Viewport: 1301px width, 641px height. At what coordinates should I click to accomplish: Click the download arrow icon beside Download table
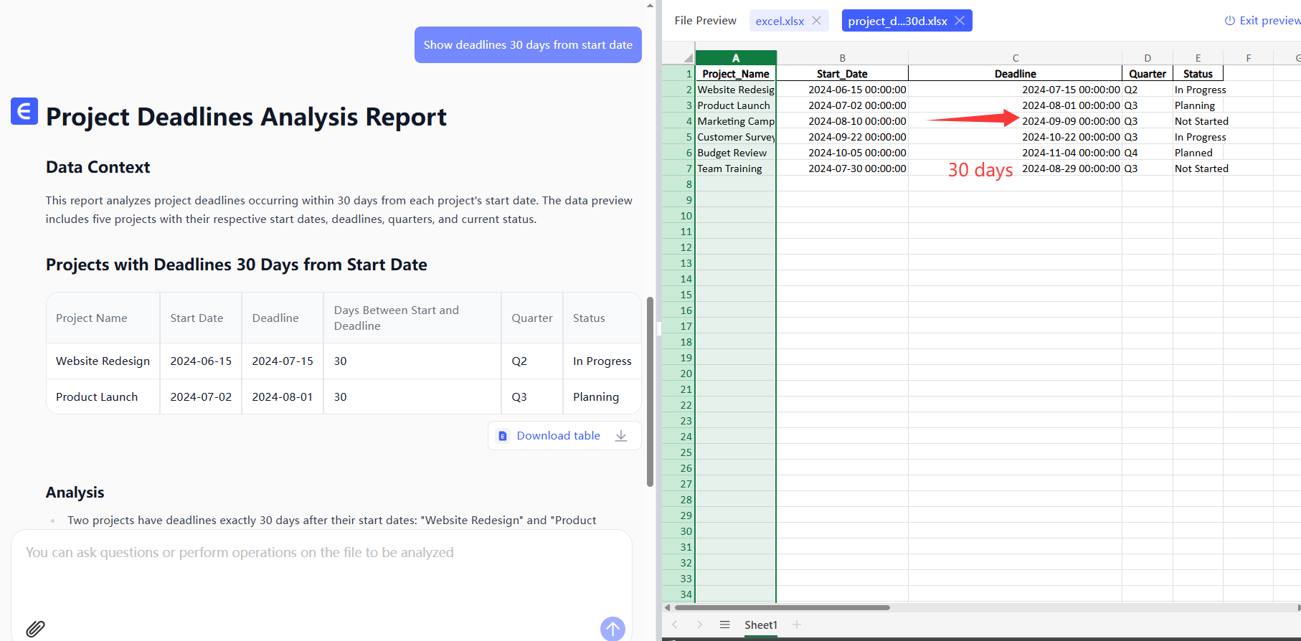[621, 436]
